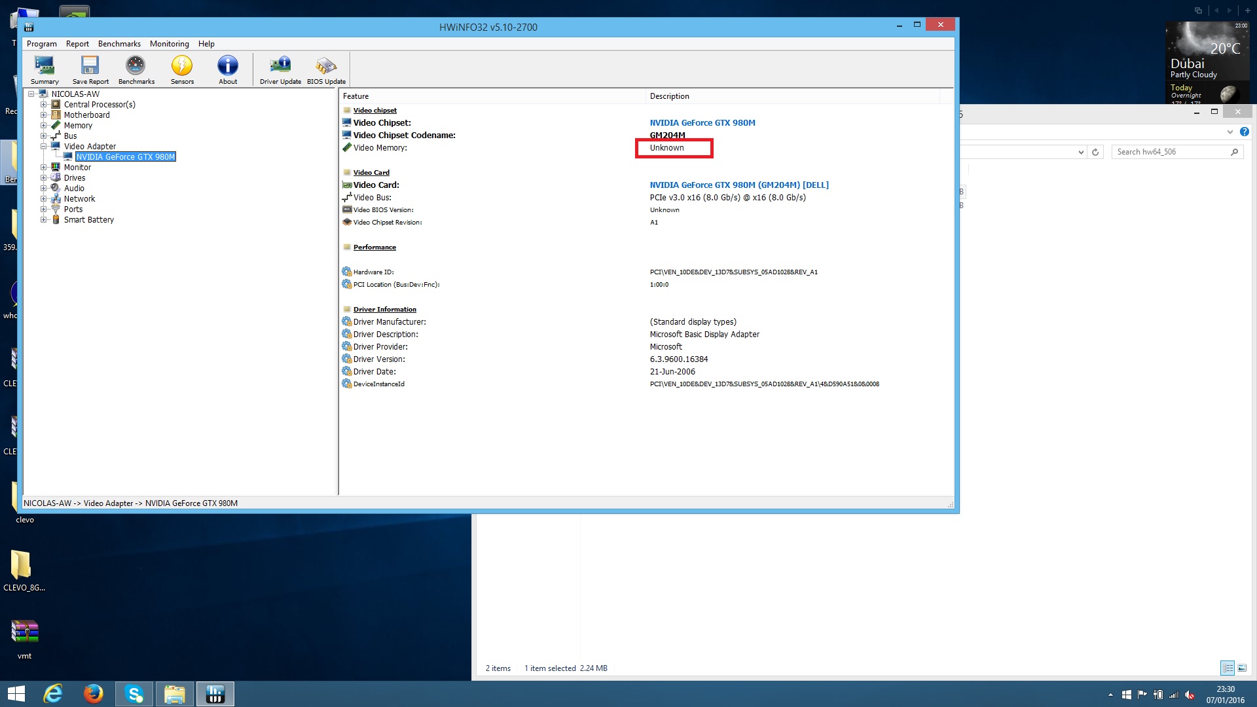Select NVIDIA GeForce GTX 980M tree item
1257x707 pixels.
tap(126, 156)
